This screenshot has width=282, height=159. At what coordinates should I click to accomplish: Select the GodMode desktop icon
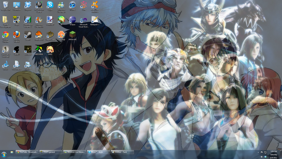click(x=17, y=6)
